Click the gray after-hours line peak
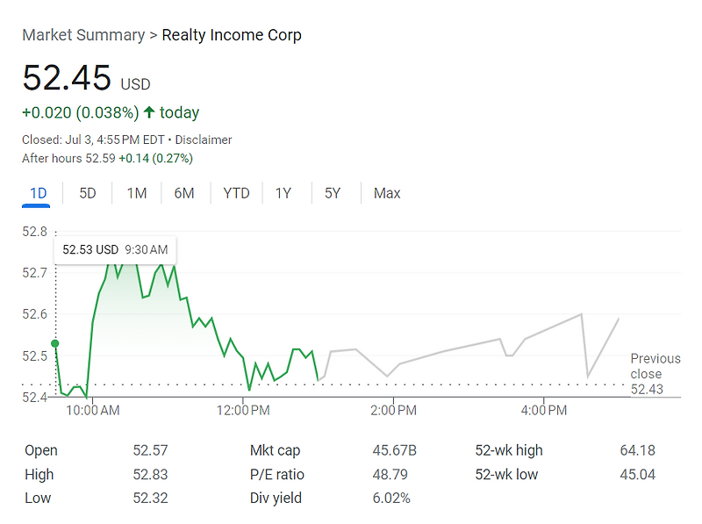Image resolution: width=702 pixels, height=524 pixels. click(x=581, y=314)
